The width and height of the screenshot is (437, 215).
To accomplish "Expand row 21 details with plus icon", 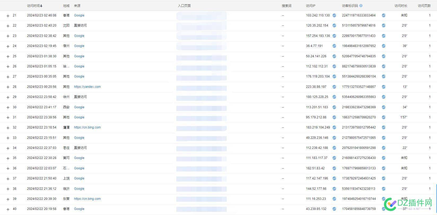I will point(8,16).
